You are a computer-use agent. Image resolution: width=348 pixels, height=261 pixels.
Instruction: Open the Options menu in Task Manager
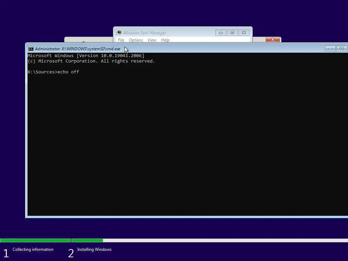pos(136,40)
